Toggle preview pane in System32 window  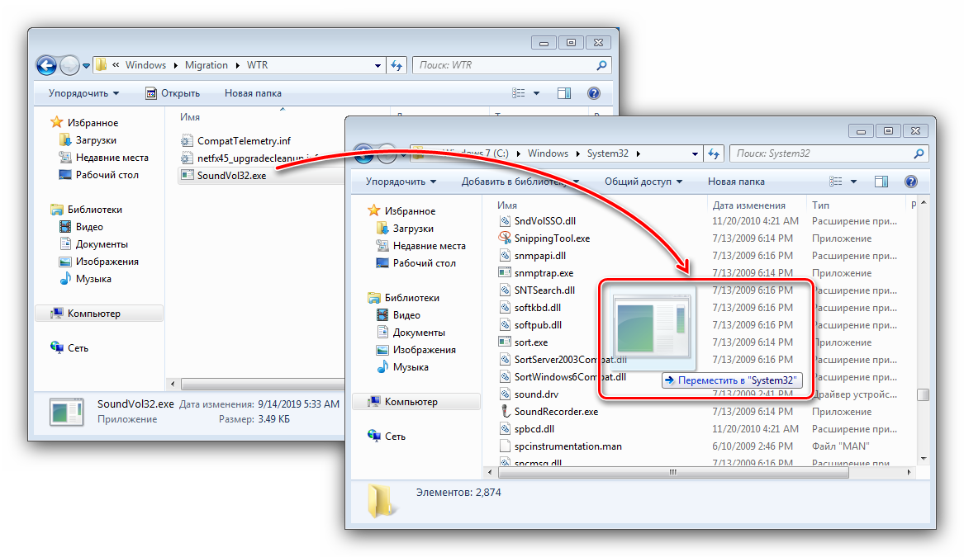click(881, 182)
